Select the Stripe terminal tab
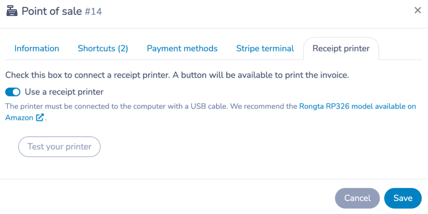This screenshot has height=214, width=428. pyautogui.click(x=265, y=49)
